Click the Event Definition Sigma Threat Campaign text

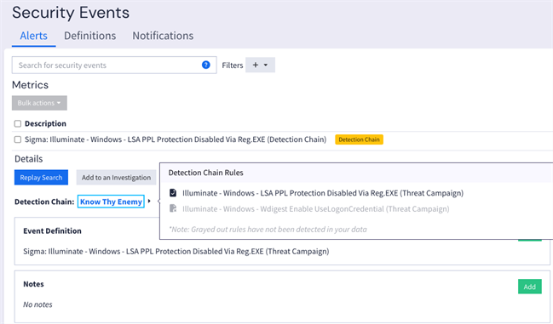pos(176,252)
